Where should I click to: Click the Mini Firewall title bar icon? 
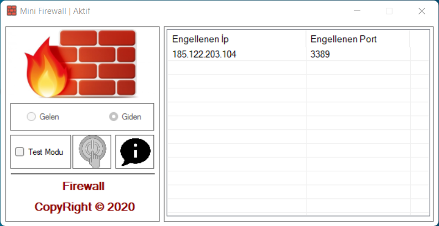pyautogui.click(x=12, y=11)
